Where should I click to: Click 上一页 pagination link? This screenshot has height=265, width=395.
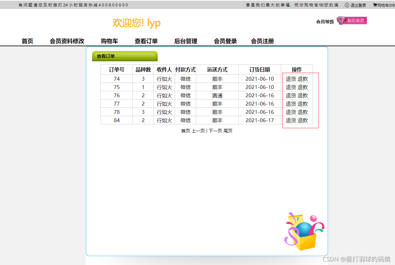[x=198, y=130]
